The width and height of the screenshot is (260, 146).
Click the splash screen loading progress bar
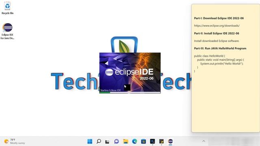(x=130, y=92)
